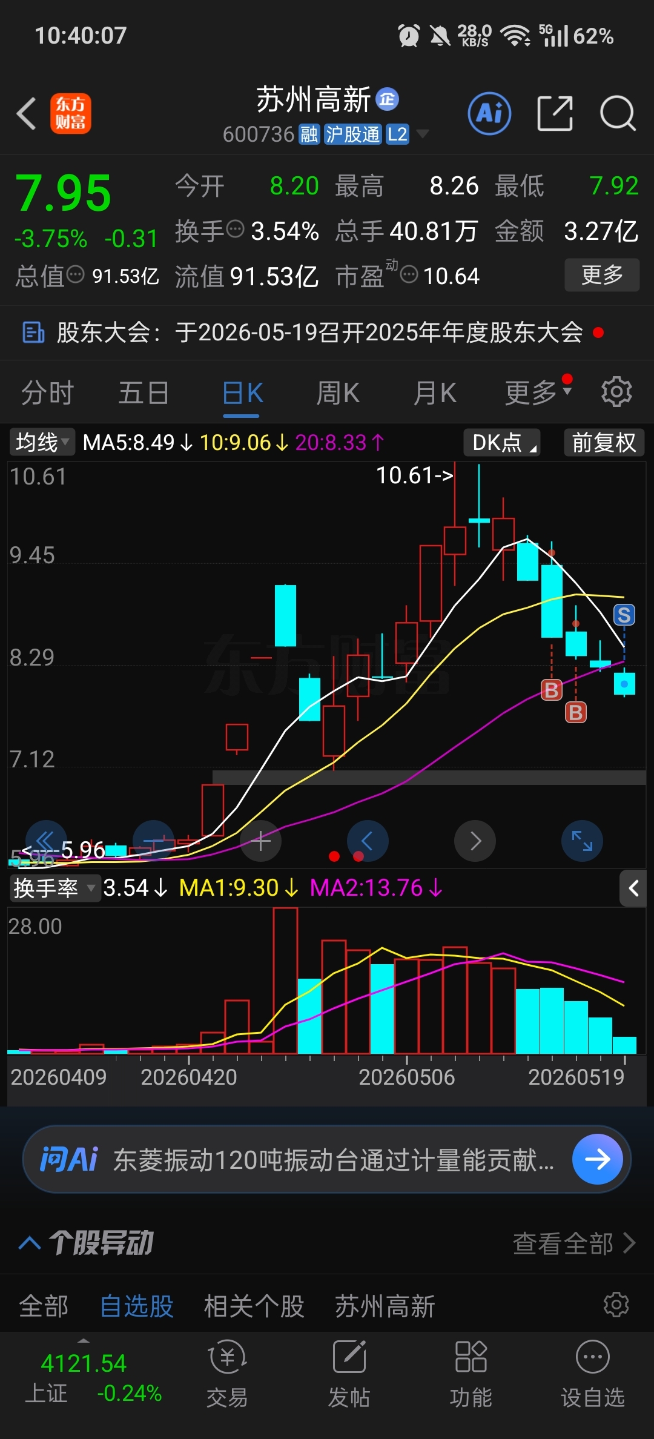The height and width of the screenshot is (1439, 654).
Task: Expand chart to fullscreen icon
Action: click(583, 841)
